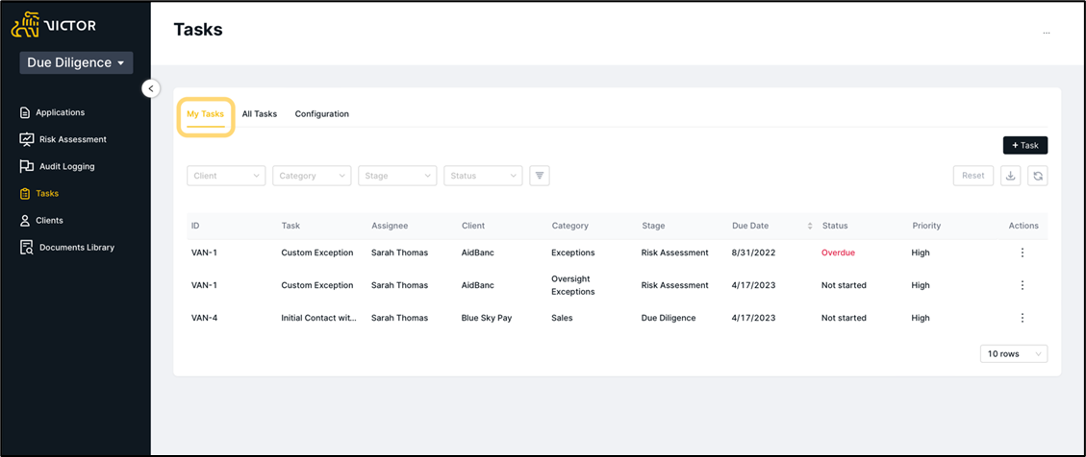Click the red Overdue status
Viewport: 1086px width, 457px height.
838,253
